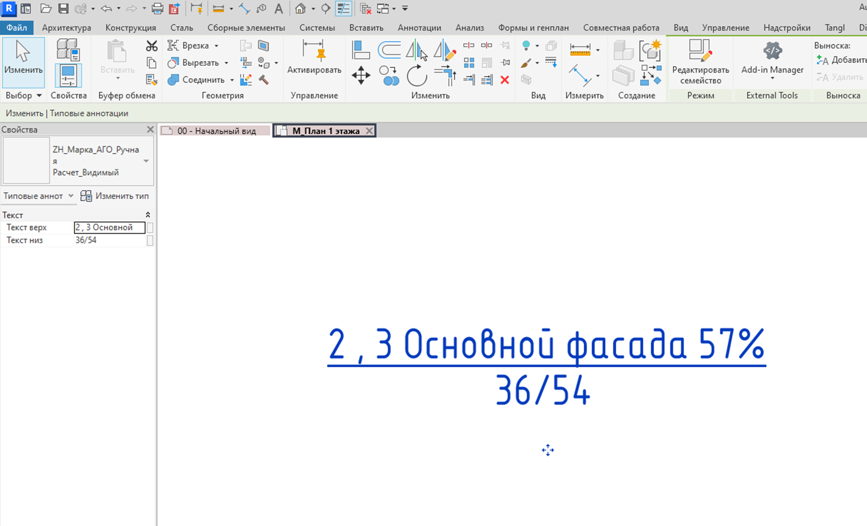Switch to the Архитектура ribbon tab
867x526 pixels.
pyautogui.click(x=66, y=27)
